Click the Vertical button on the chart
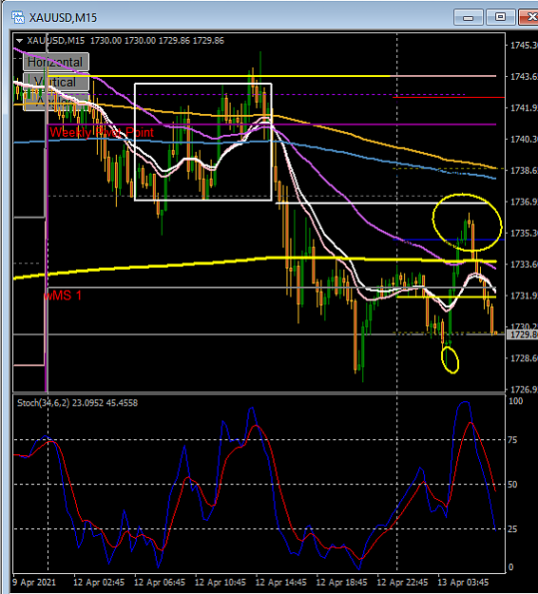 56,82
